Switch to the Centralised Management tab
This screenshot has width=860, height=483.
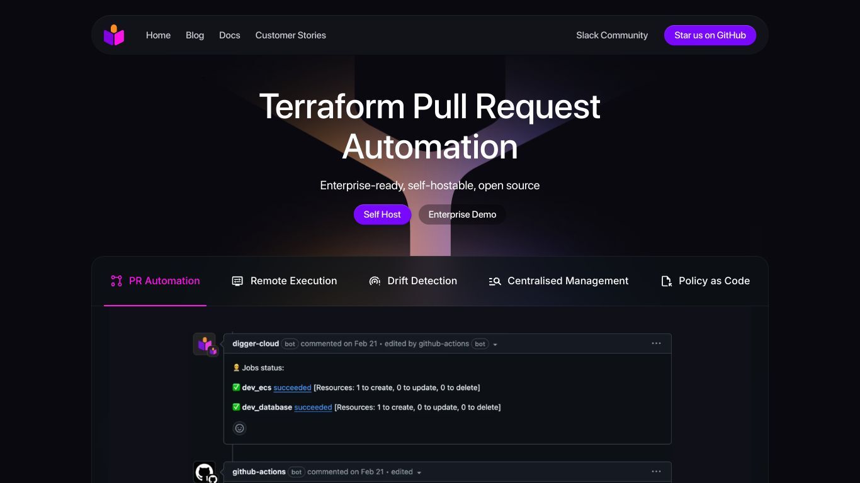point(558,281)
